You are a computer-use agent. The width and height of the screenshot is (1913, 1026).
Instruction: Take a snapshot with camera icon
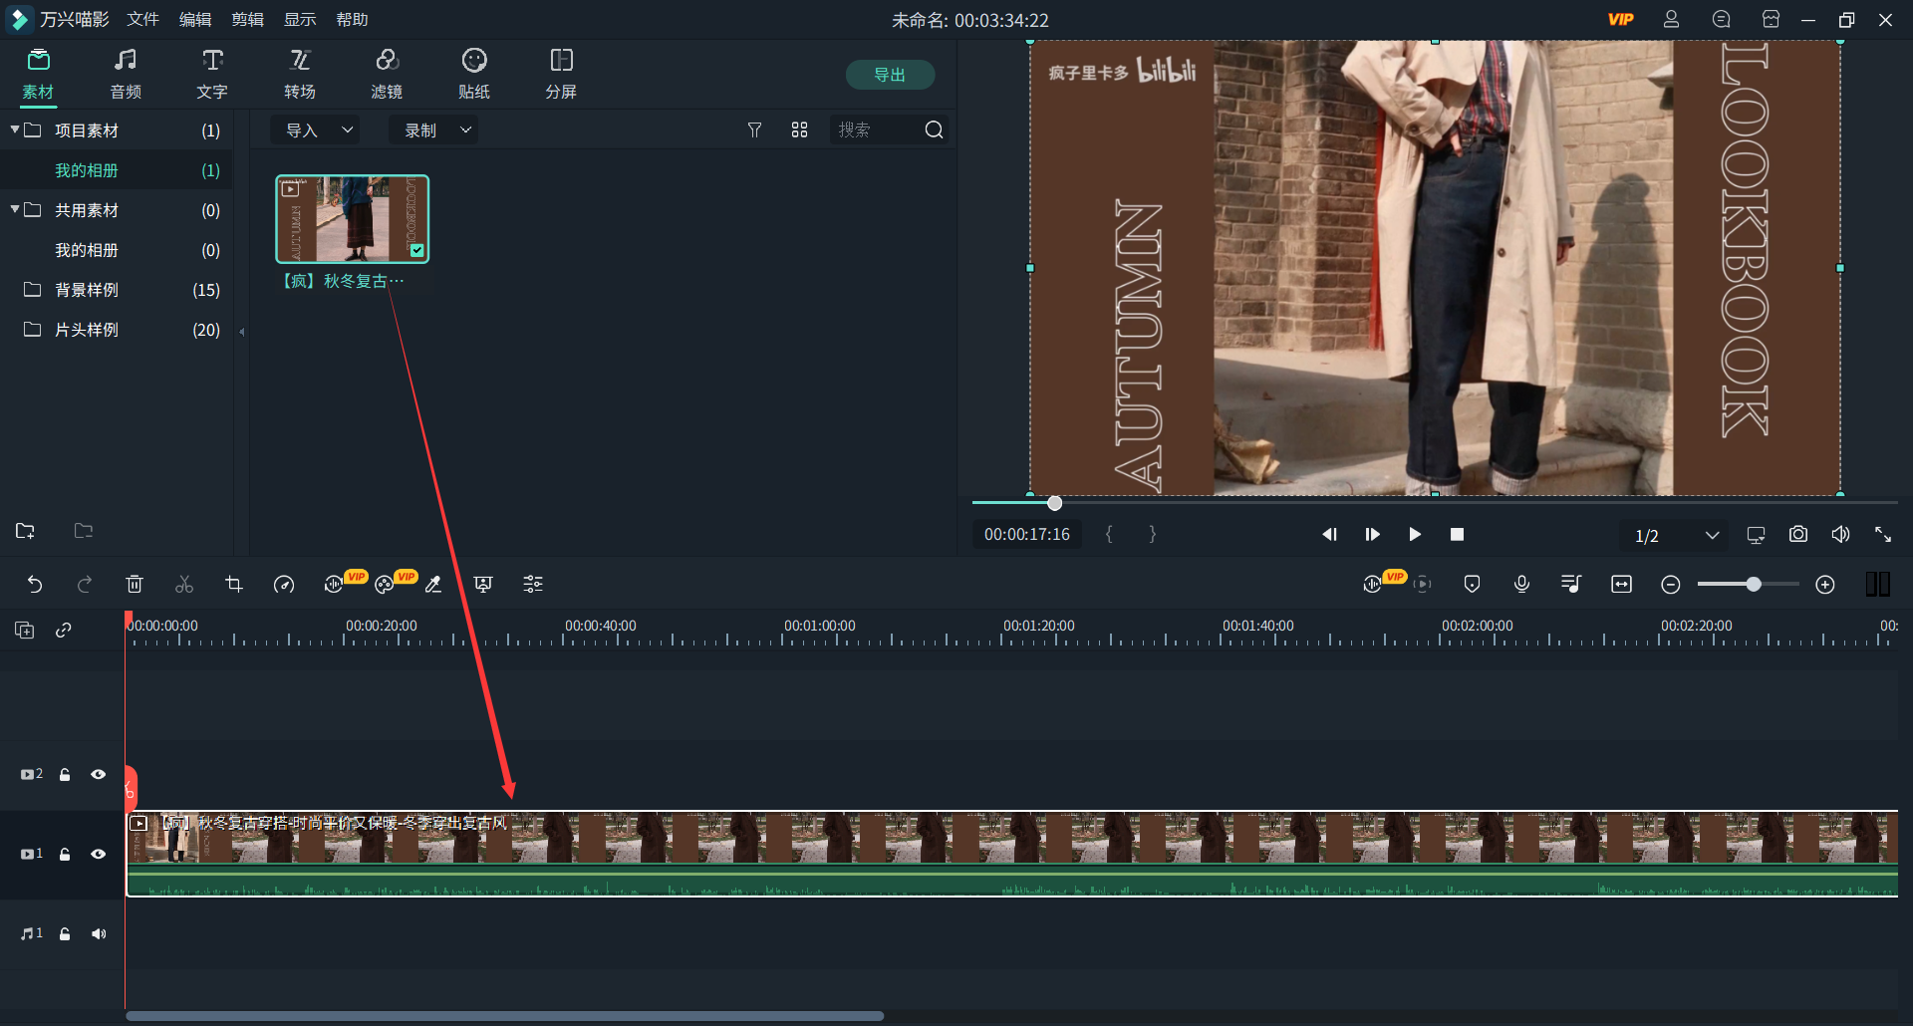click(1797, 535)
